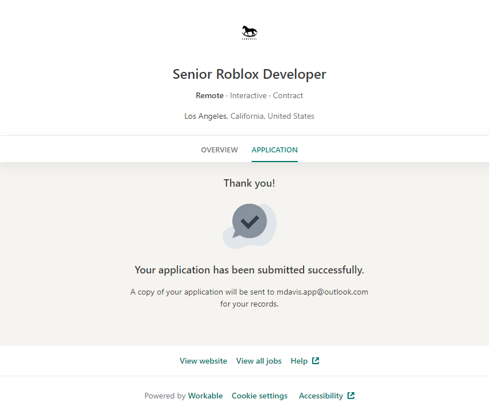
Task: Open the Workable link in footer
Action: pos(205,396)
